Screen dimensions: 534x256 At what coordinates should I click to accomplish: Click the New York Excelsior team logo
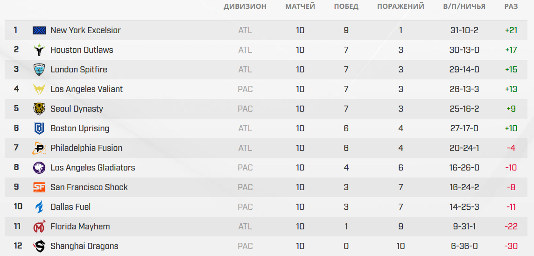click(x=39, y=30)
